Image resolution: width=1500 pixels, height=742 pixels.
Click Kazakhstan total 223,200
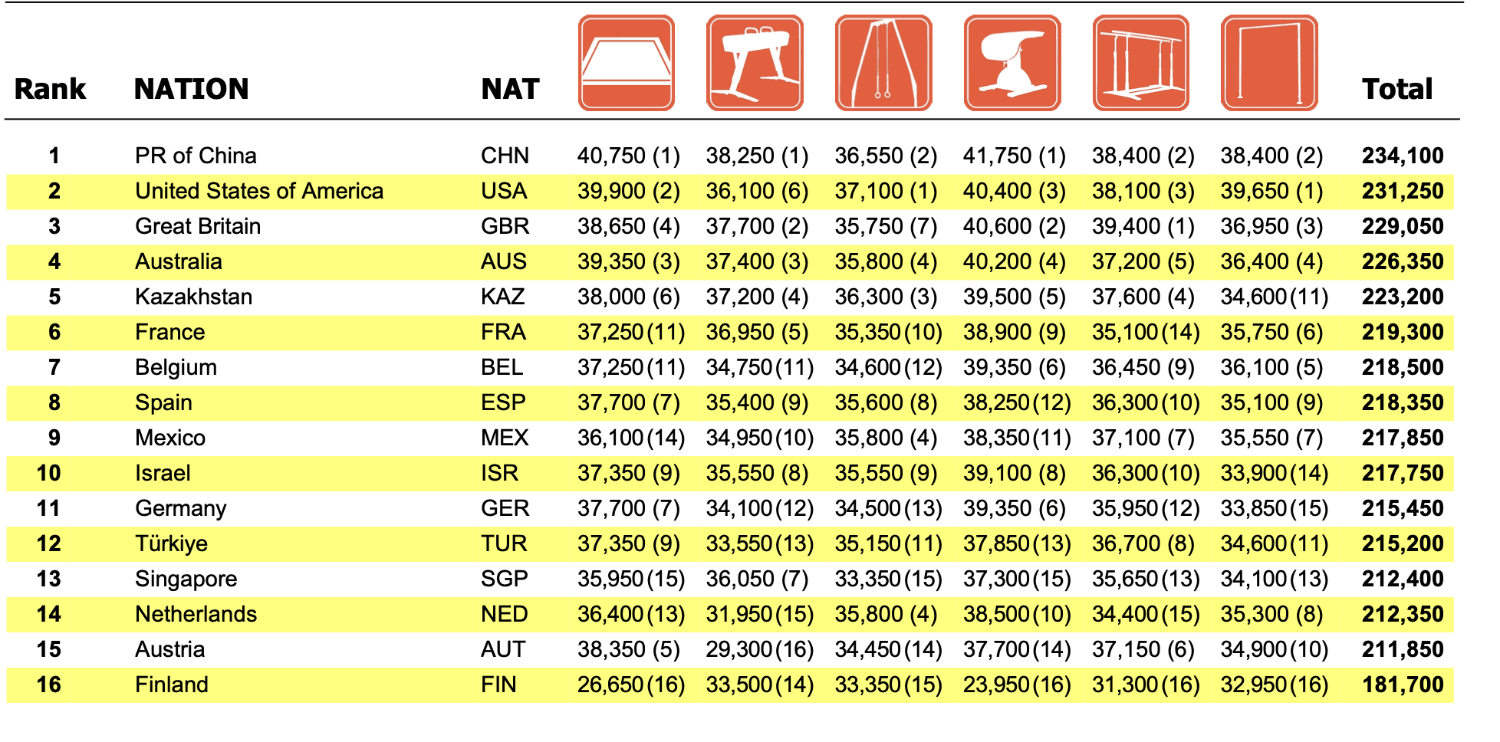[1403, 297]
